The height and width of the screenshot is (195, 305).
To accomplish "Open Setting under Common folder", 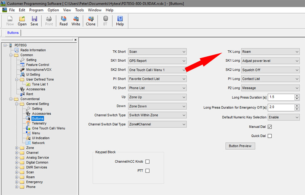I will coord(31,60).
